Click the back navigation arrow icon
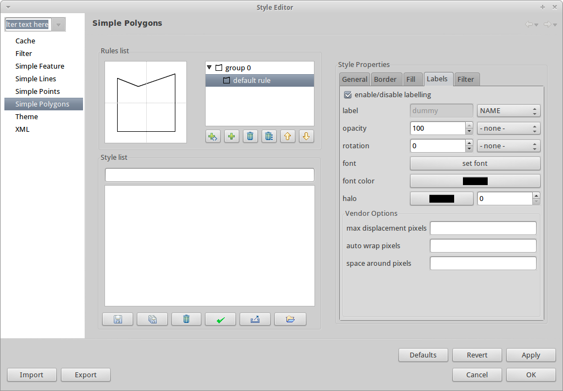This screenshot has height=391, width=563. [528, 24]
